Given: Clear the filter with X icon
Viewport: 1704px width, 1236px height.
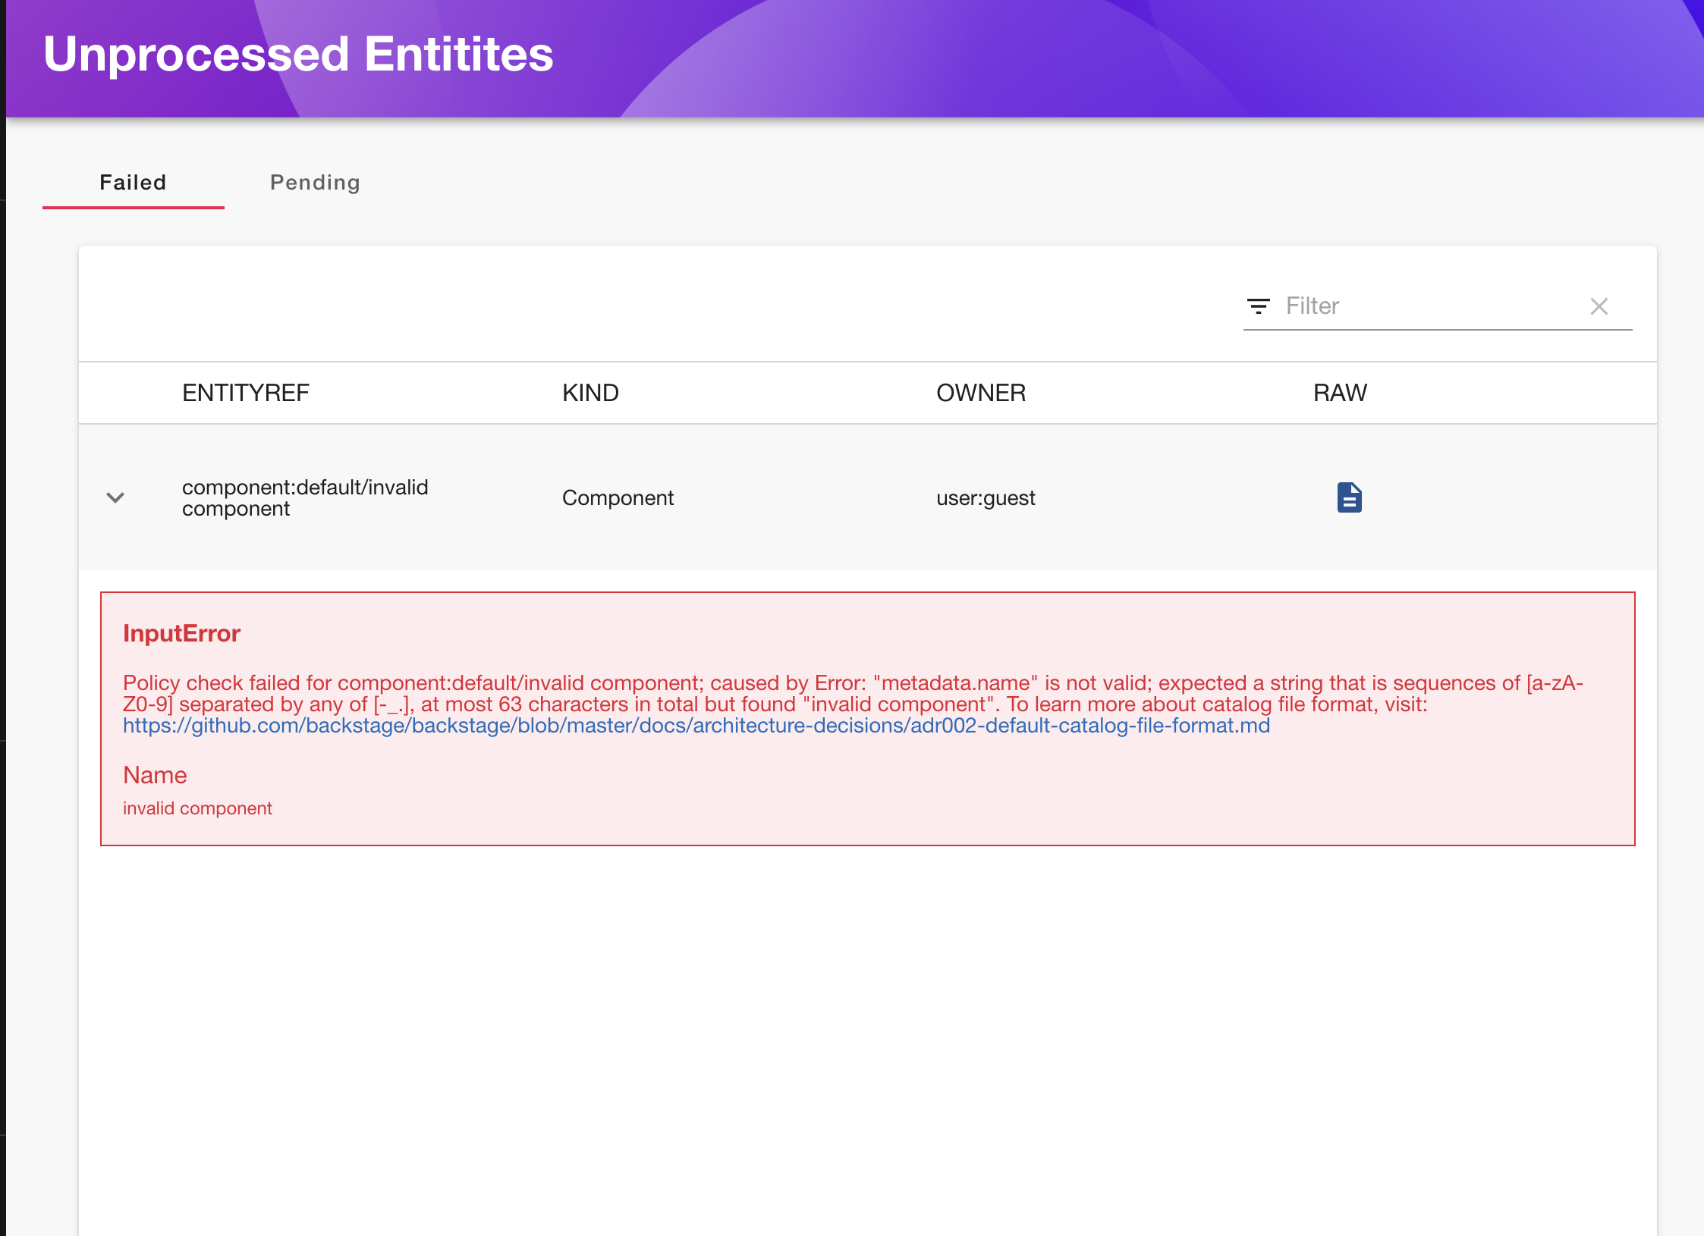Looking at the screenshot, I should (x=1599, y=306).
